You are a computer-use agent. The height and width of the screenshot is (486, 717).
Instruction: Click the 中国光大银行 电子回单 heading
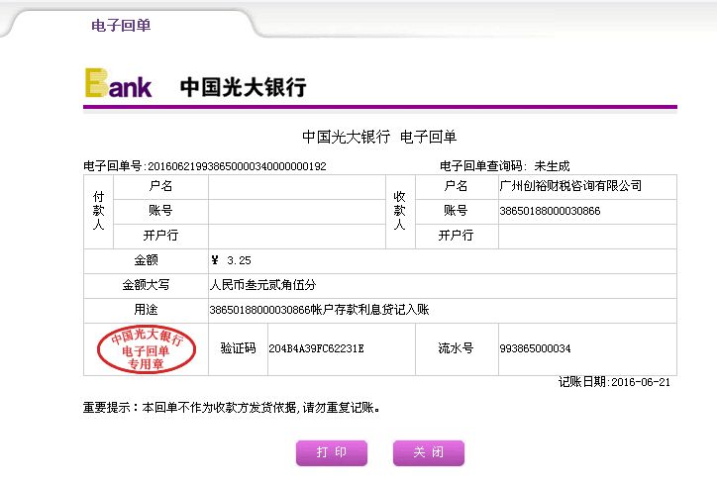point(379,137)
